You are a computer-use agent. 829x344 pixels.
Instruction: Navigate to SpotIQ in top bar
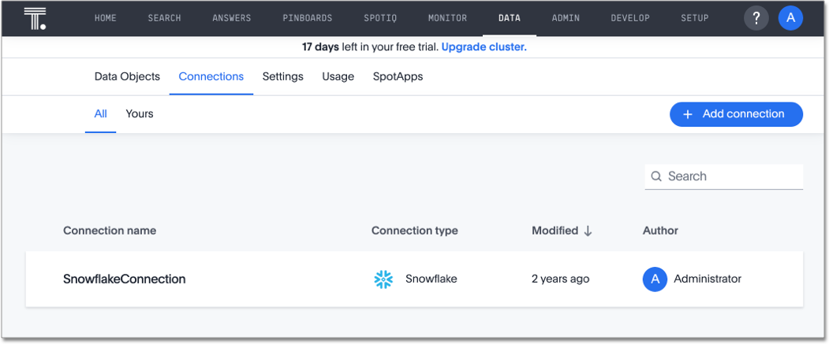[x=381, y=18]
